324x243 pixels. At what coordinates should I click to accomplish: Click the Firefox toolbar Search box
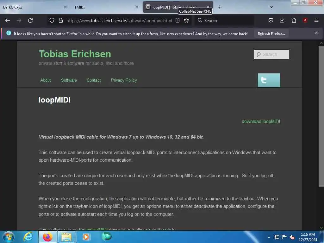coord(224,21)
